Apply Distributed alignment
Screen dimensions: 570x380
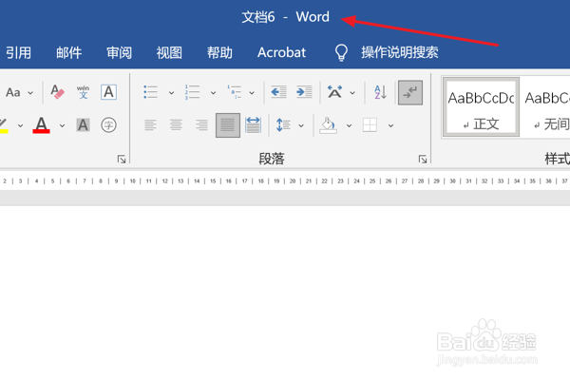(253, 125)
